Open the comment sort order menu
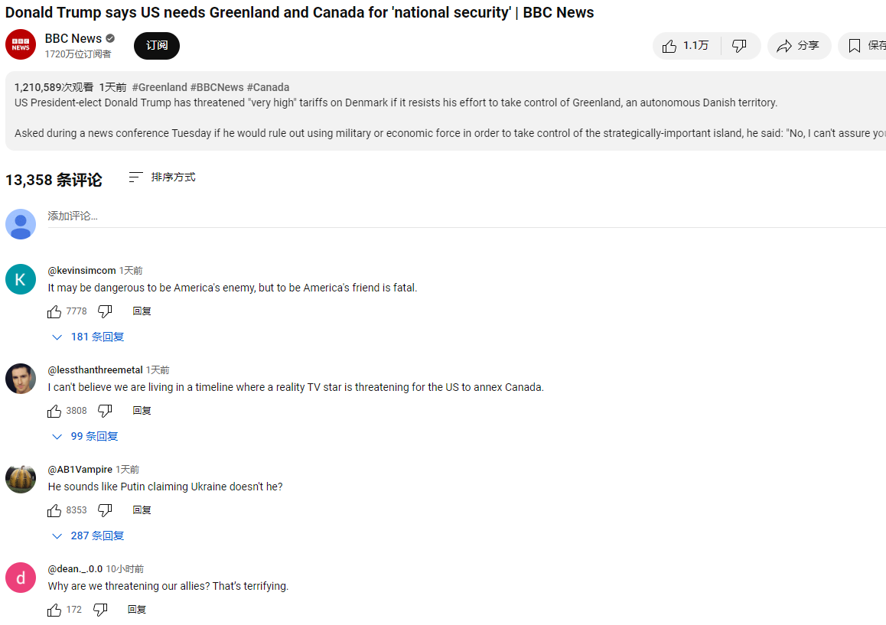886x625 pixels. click(162, 177)
